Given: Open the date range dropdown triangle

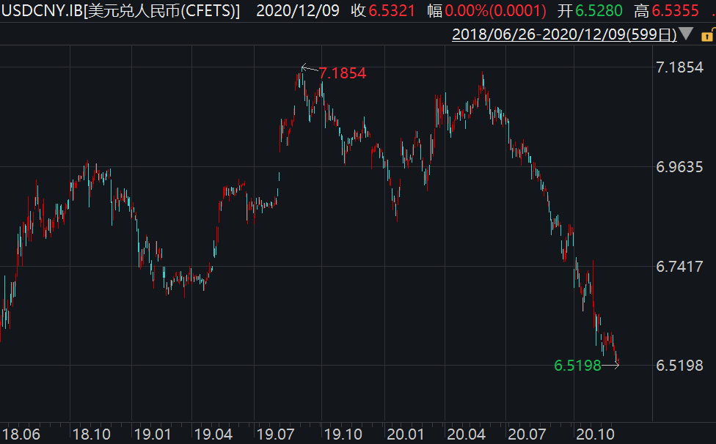Looking at the screenshot, I should (687, 34).
